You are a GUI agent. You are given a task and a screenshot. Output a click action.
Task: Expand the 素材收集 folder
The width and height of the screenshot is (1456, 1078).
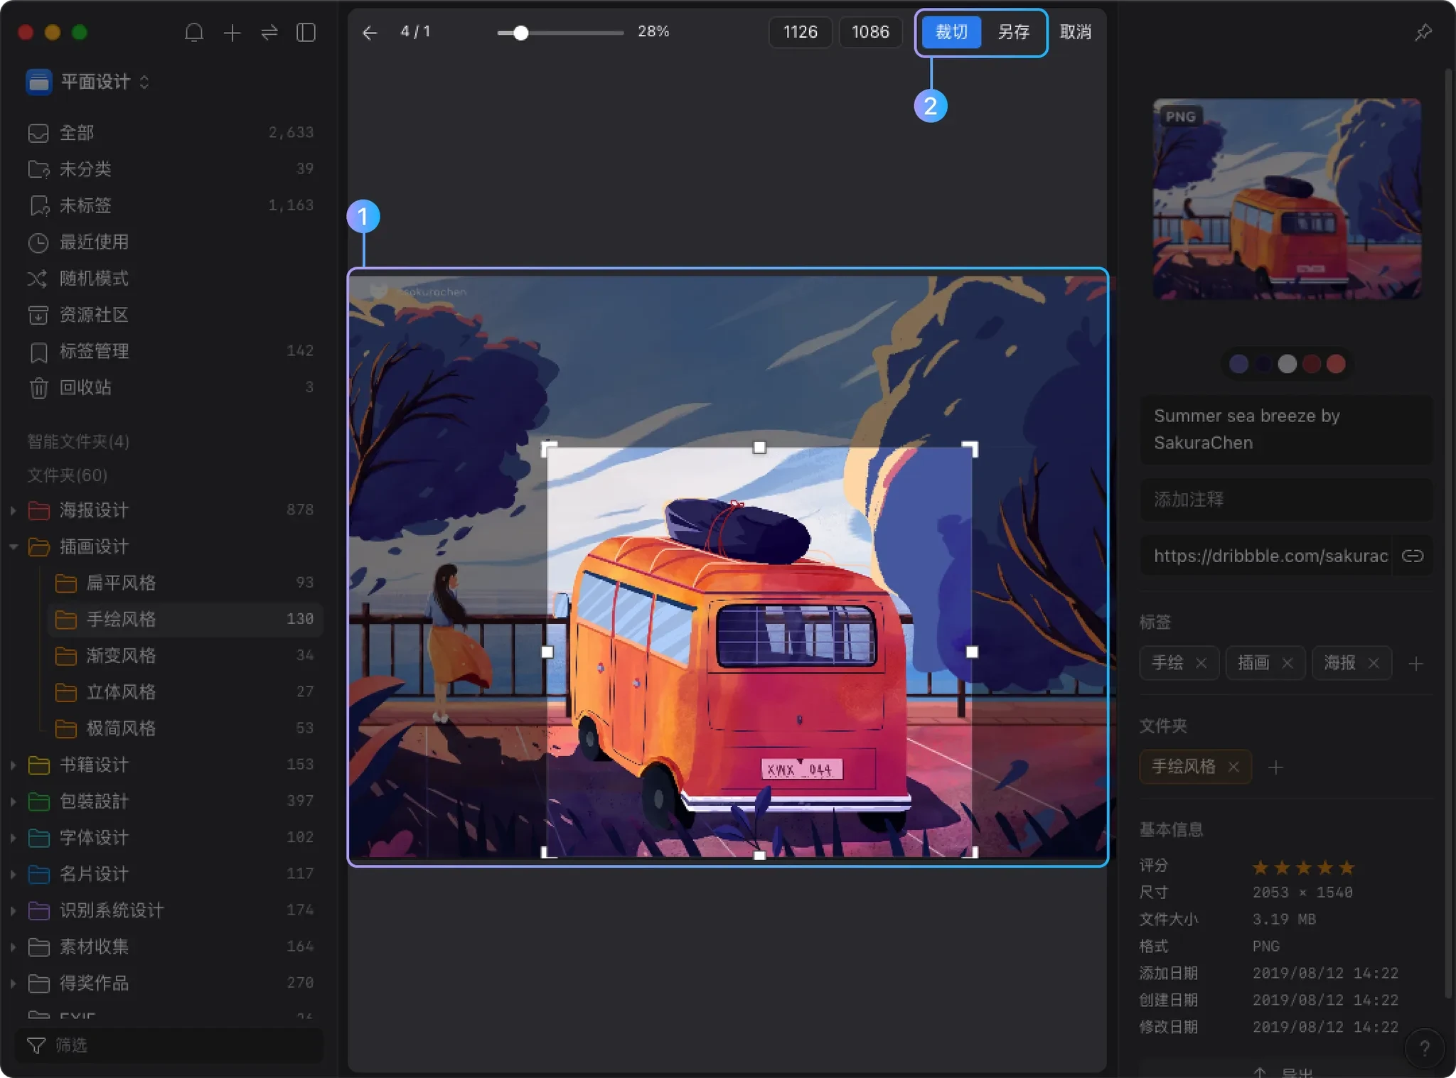pyautogui.click(x=13, y=947)
